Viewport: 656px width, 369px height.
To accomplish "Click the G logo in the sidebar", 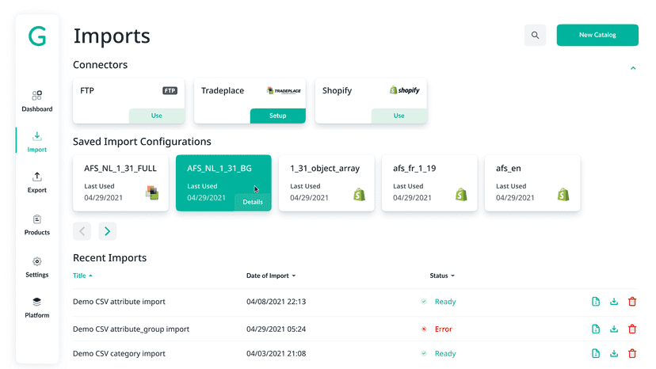I will click(x=37, y=36).
